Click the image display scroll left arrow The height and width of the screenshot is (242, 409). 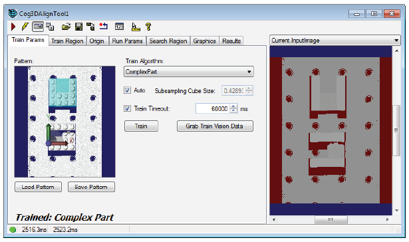click(x=274, y=219)
